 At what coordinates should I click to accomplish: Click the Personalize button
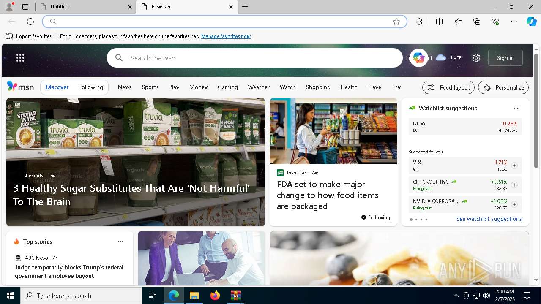503,87
